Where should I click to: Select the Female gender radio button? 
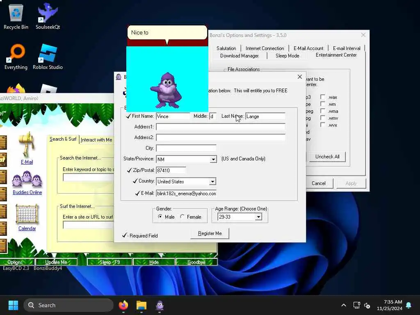pos(182,217)
